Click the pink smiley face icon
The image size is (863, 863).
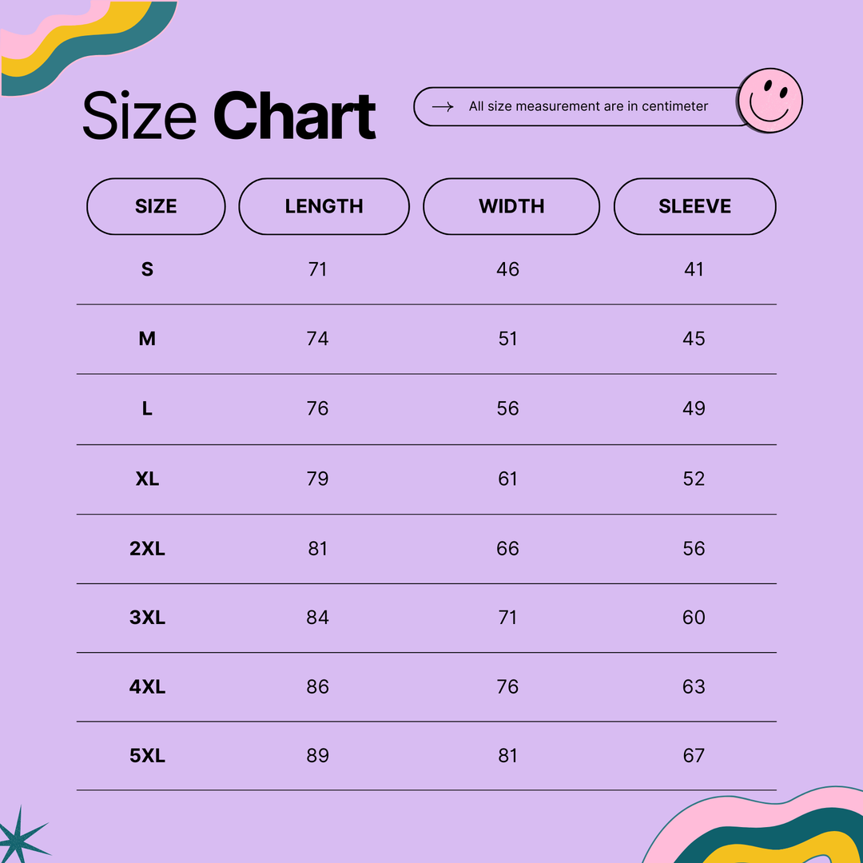coord(770,101)
